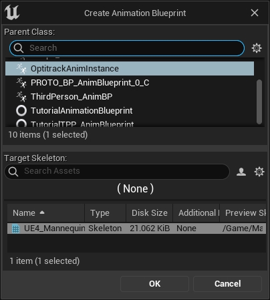Click the Unreal Engine logo icon

tap(12, 13)
